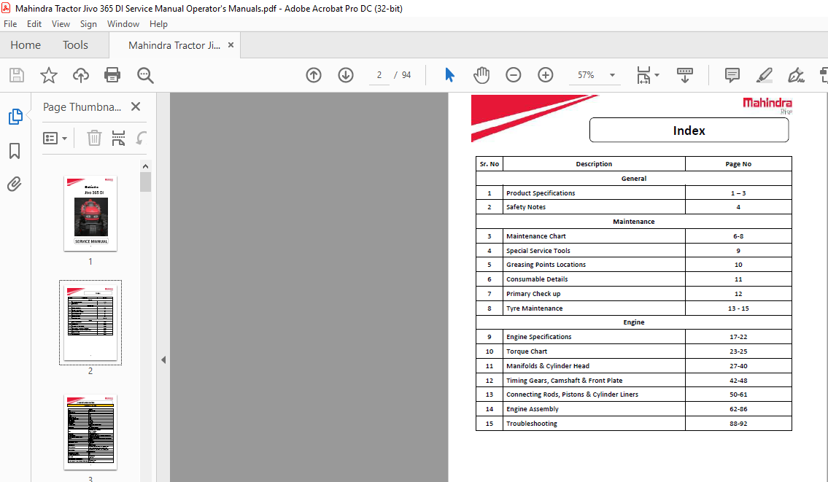This screenshot has height=482, width=828.
Task: Click the Fit page width icon
Action: (x=643, y=75)
